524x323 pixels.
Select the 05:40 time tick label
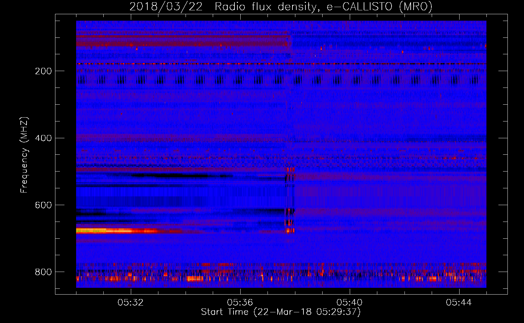point(349,303)
